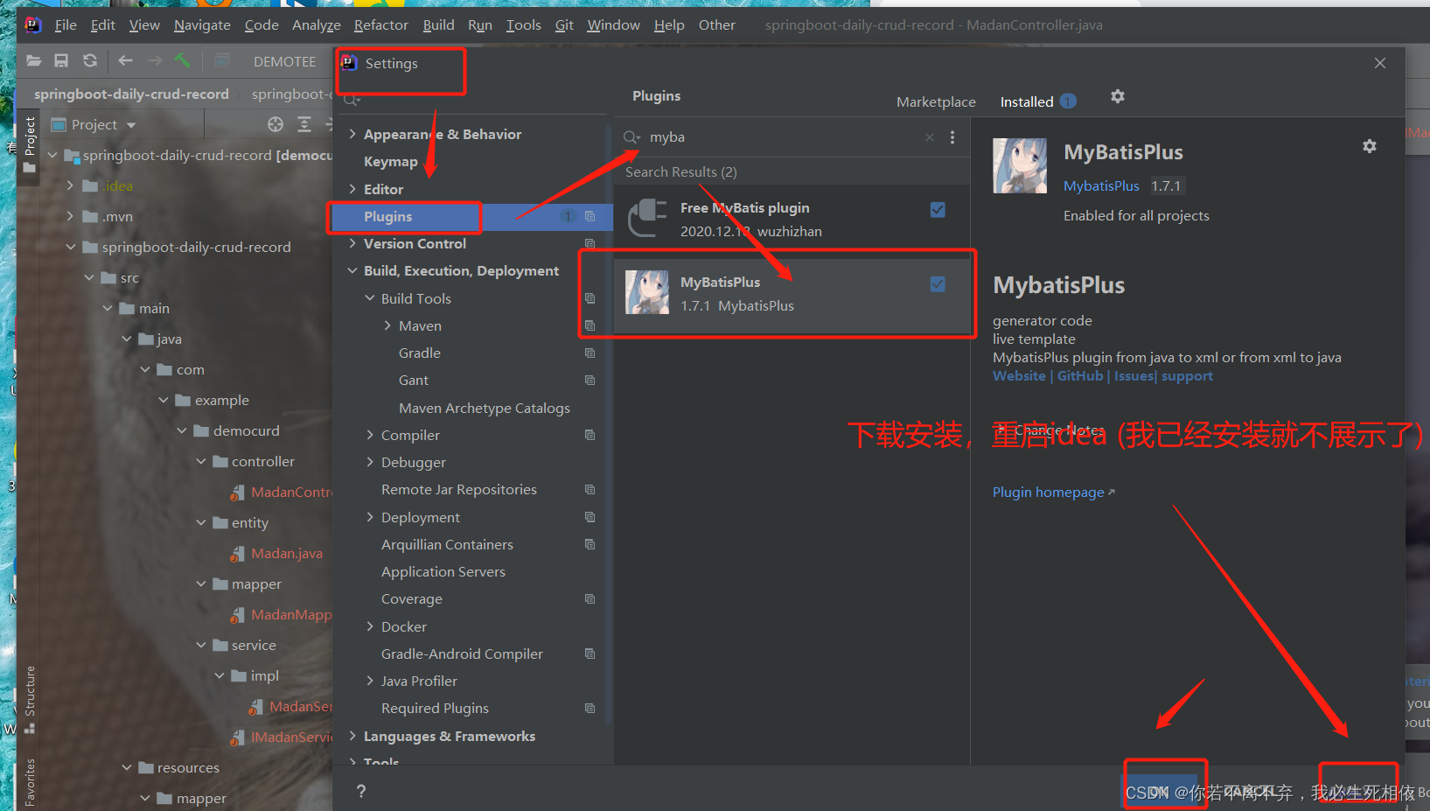Open the plugins gear settings icon
1430x811 pixels.
click(x=1117, y=96)
